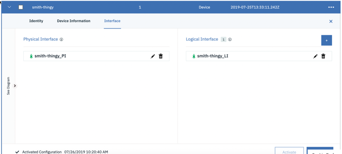Expand the See Diagram side panel
The width and height of the screenshot is (342, 154).
click(15, 86)
